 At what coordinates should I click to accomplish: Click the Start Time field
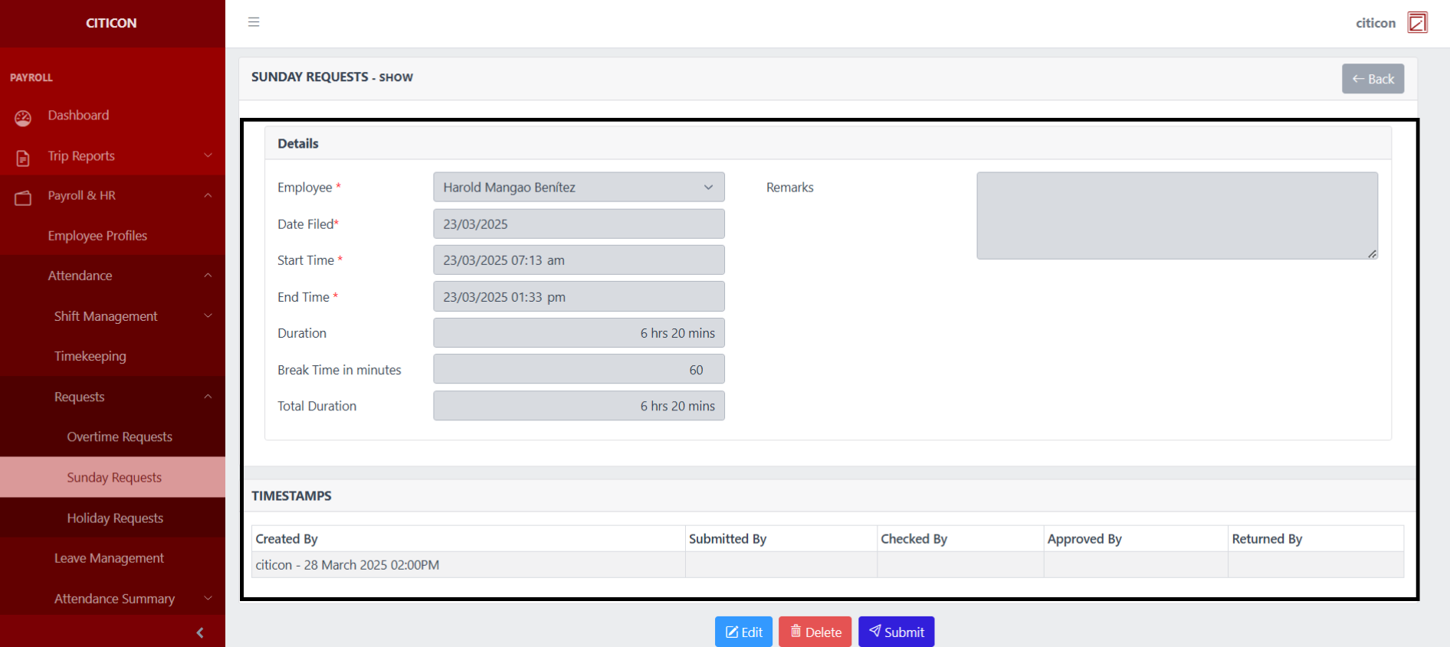[x=579, y=260]
